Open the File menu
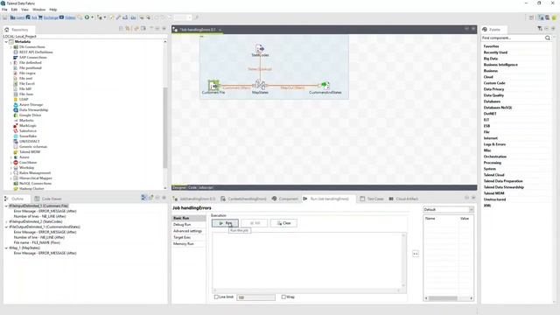The height and width of the screenshot is (315, 560). coord(4,10)
